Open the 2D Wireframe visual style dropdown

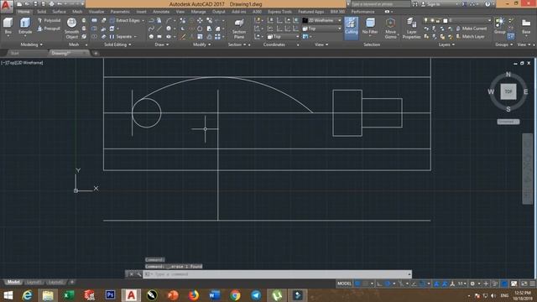coord(322,20)
